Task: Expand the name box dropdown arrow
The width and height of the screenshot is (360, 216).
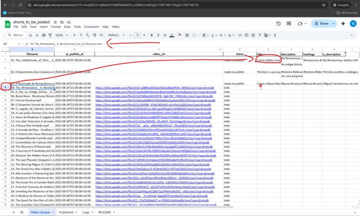Action: [19, 44]
